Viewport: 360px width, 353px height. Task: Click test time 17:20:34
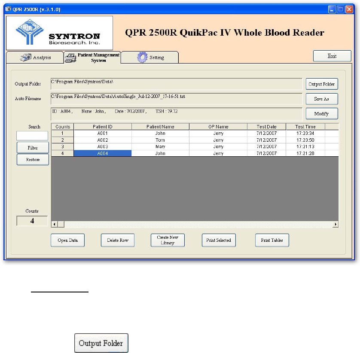305,134
